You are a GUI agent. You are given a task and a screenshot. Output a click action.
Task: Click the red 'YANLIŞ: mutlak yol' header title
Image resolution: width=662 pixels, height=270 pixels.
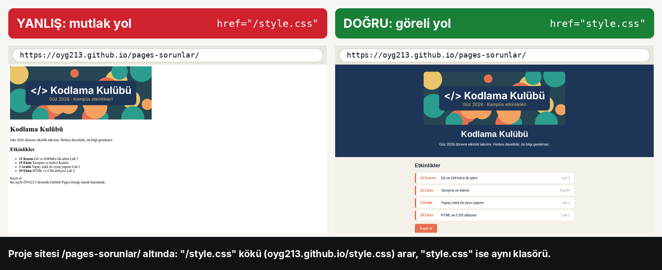coord(74,24)
